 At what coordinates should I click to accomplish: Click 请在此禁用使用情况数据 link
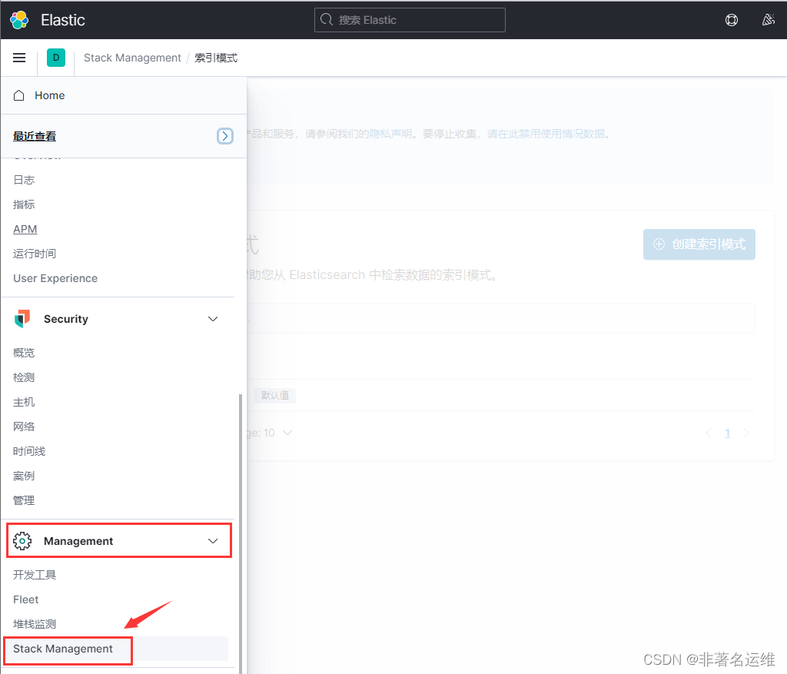click(x=546, y=134)
